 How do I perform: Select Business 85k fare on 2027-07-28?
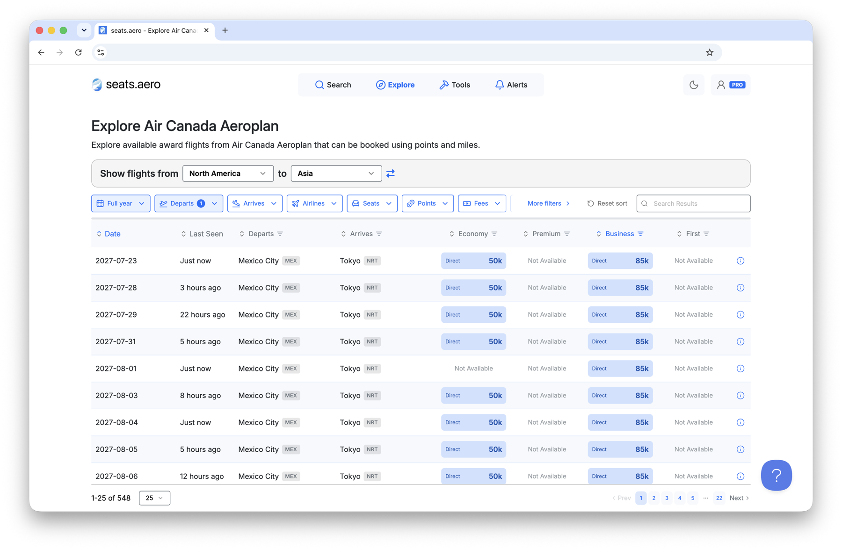[620, 288]
